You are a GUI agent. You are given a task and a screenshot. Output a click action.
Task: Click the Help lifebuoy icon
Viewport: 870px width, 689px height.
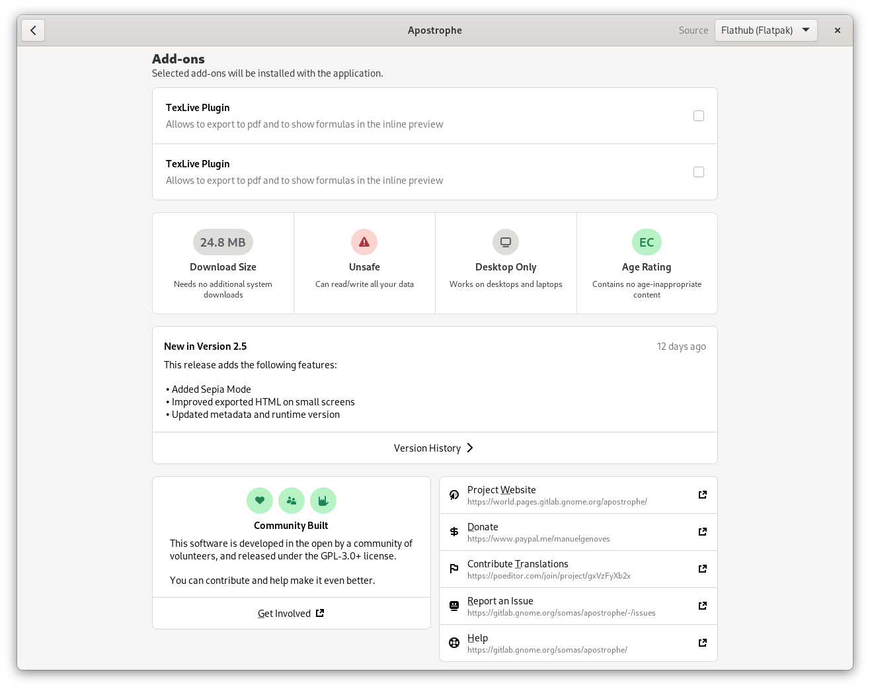click(x=454, y=643)
